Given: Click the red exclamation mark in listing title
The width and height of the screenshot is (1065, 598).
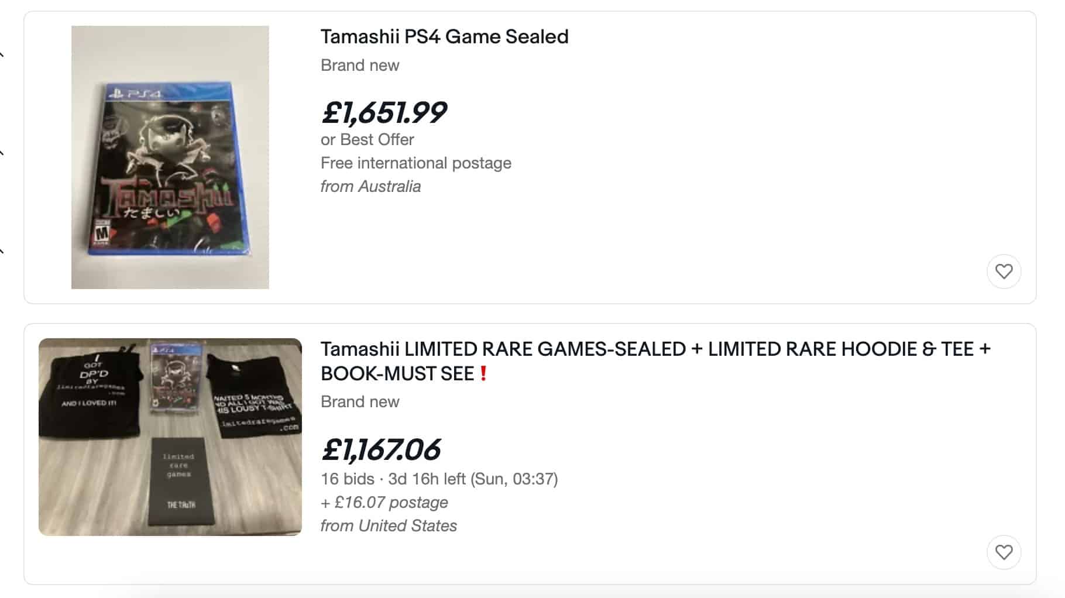Looking at the screenshot, I should [x=483, y=374].
